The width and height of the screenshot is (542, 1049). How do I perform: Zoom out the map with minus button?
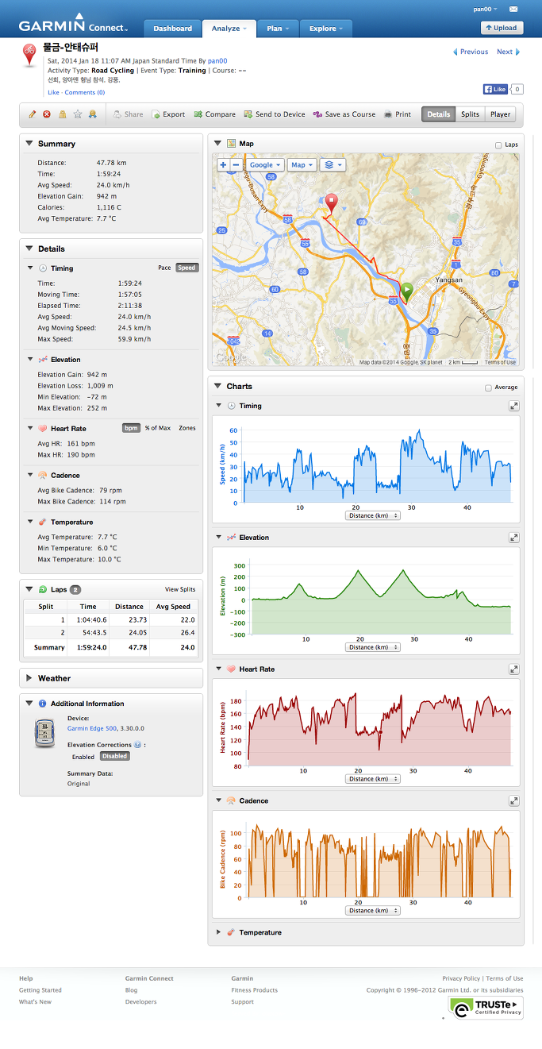pyautogui.click(x=236, y=165)
